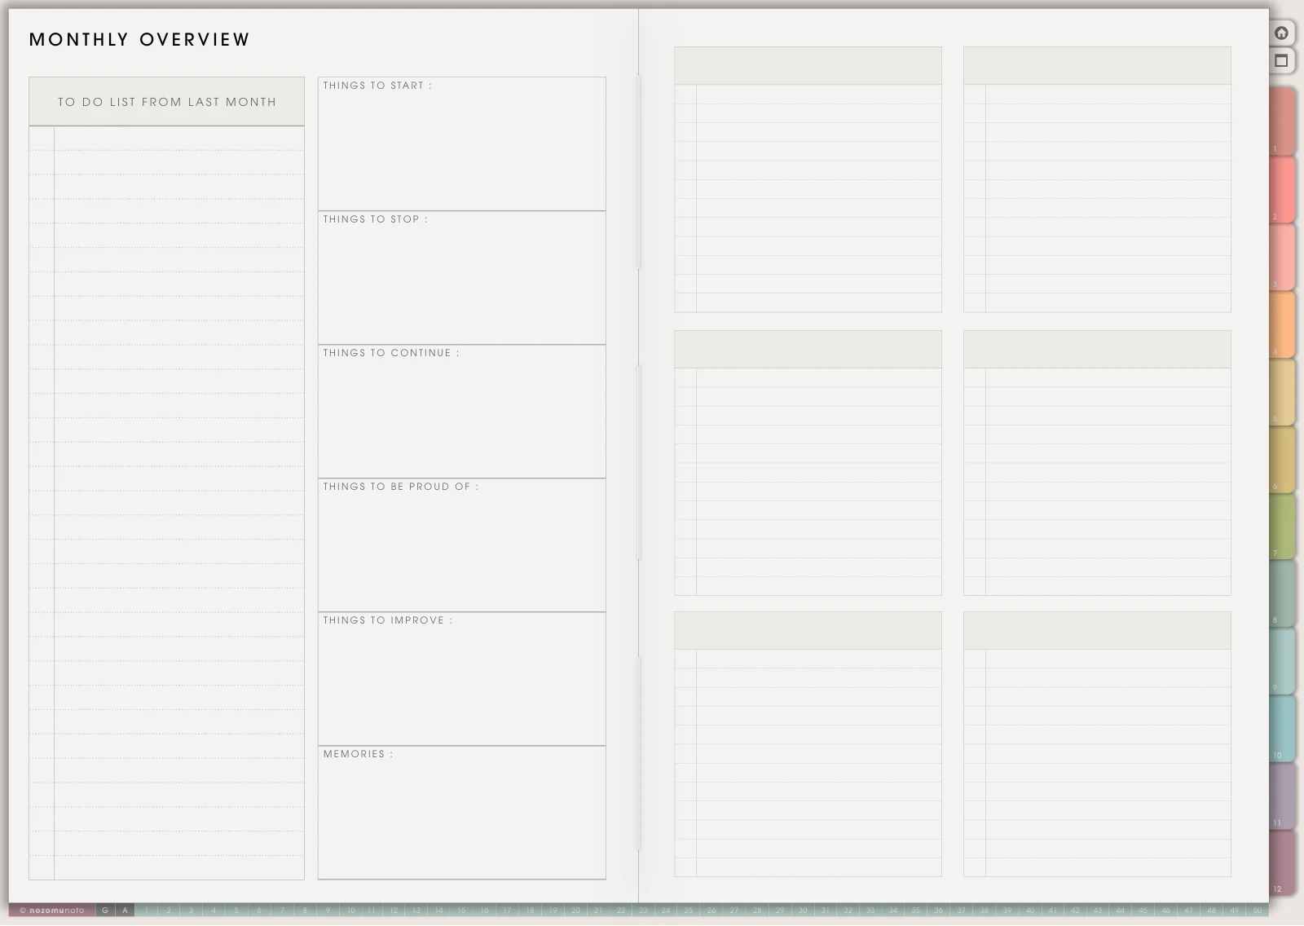The height and width of the screenshot is (926, 1304).
Task: Click inside Things to Be Proud Of box
Action: coord(461,545)
